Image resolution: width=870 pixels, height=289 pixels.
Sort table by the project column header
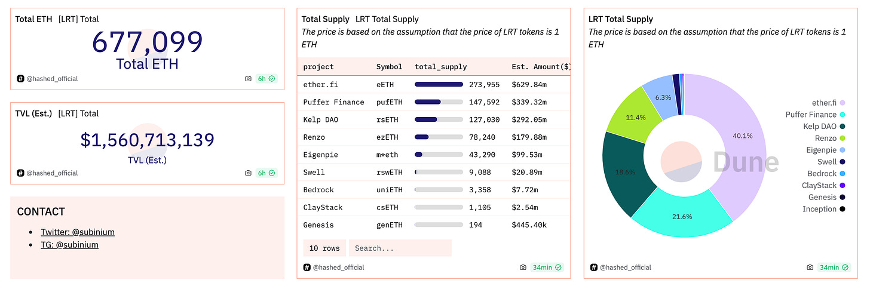pos(318,67)
